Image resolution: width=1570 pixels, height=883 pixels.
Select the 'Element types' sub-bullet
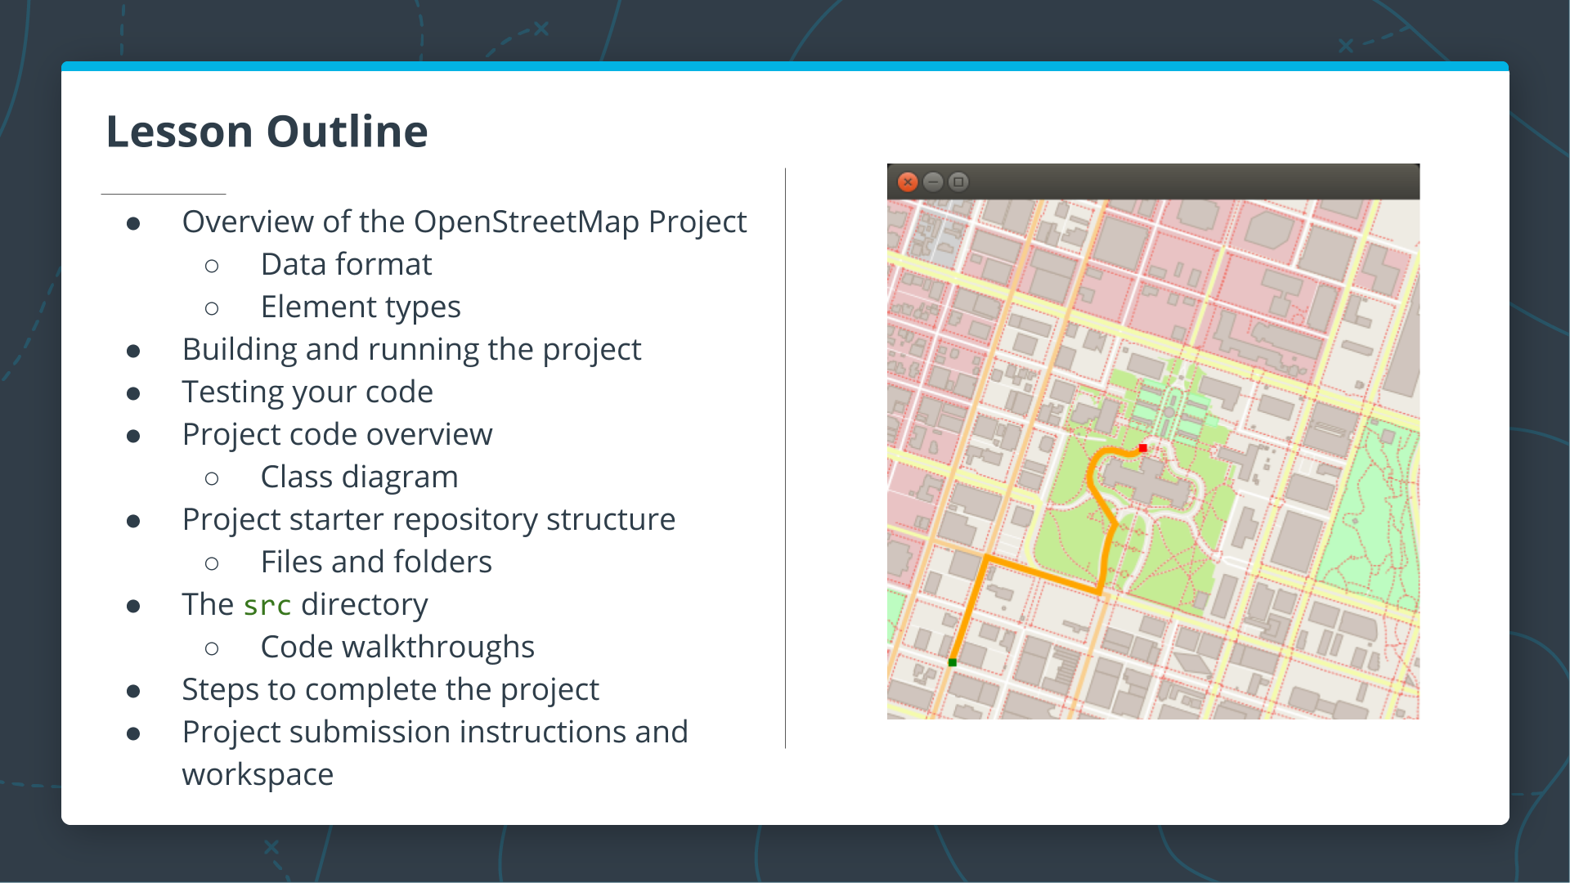point(360,307)
